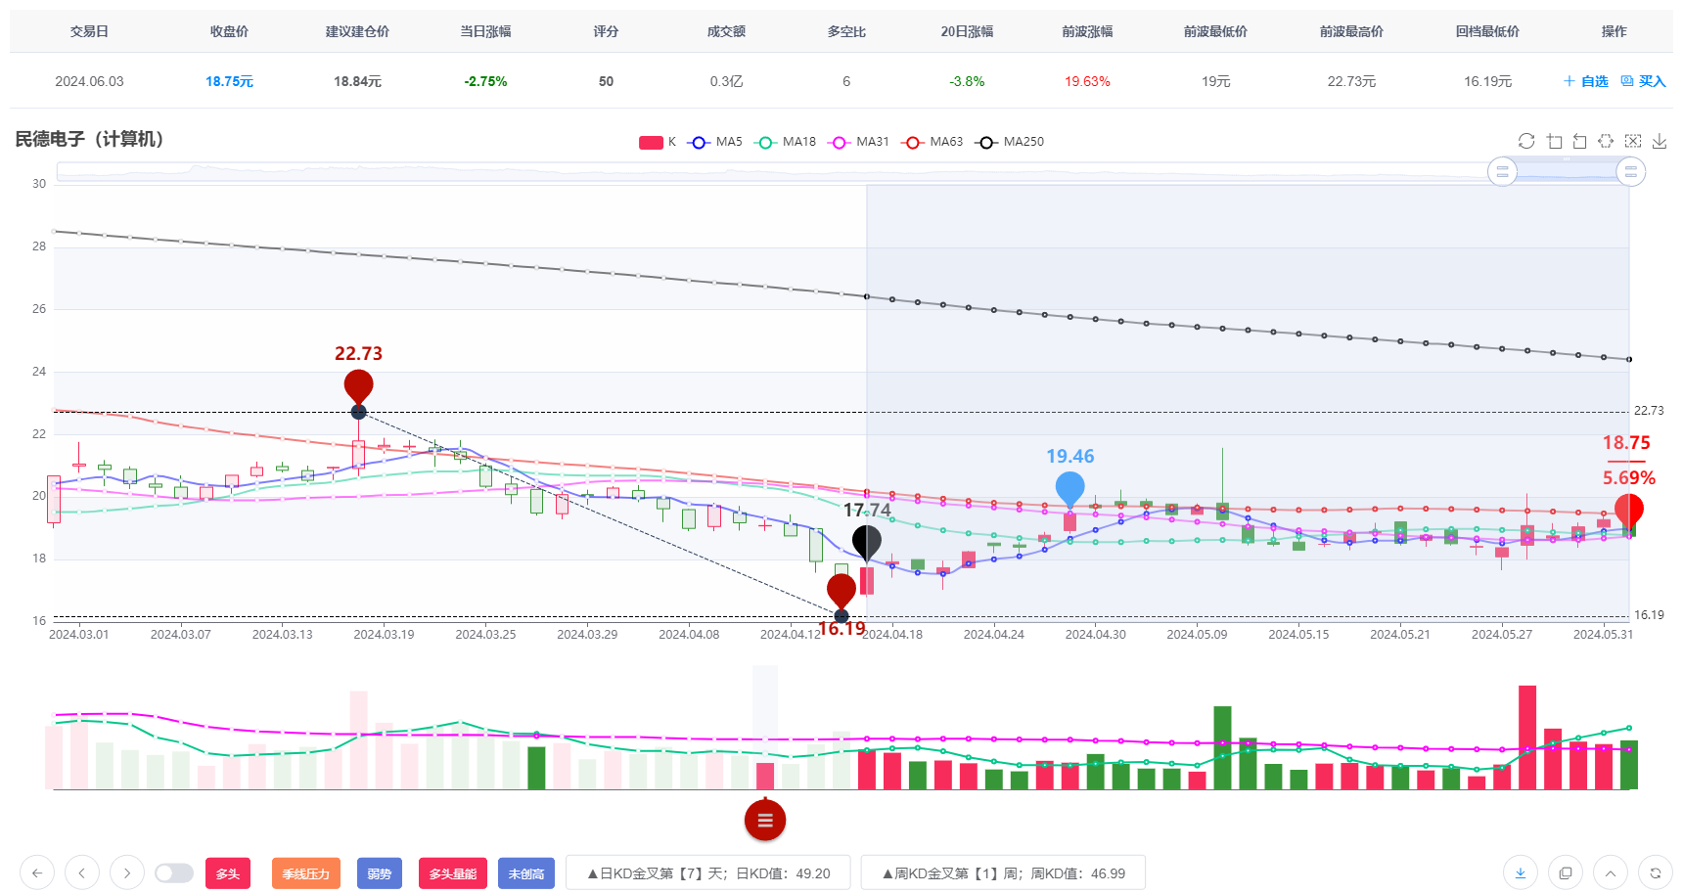Click the 当日涨幅 column header
This screenshot has width=1683, height=894.
tap(485, 31)
